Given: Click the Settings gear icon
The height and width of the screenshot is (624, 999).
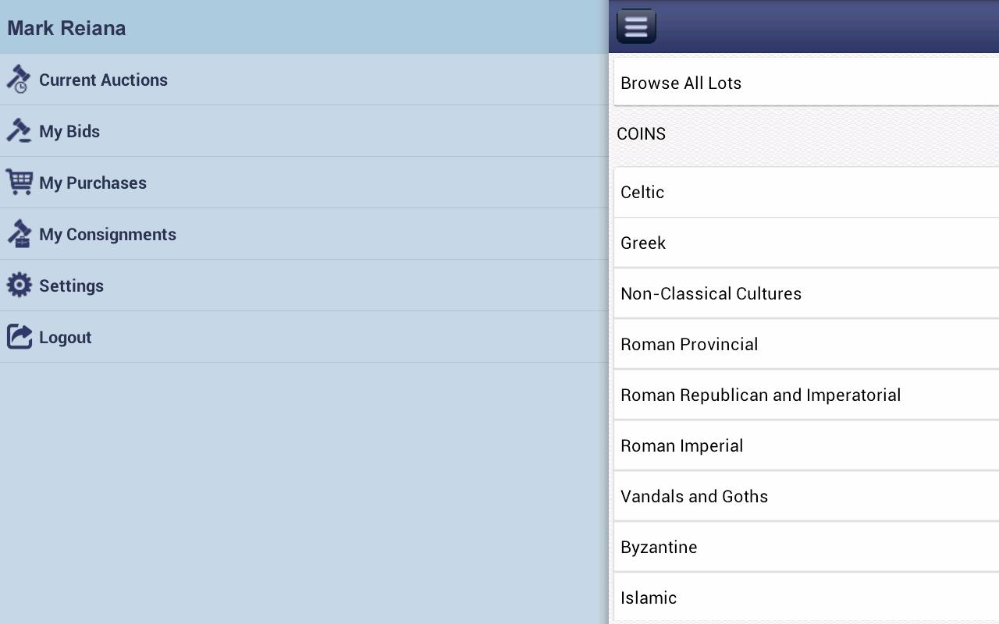Looking at the screenshot, I should coord(19,285).
